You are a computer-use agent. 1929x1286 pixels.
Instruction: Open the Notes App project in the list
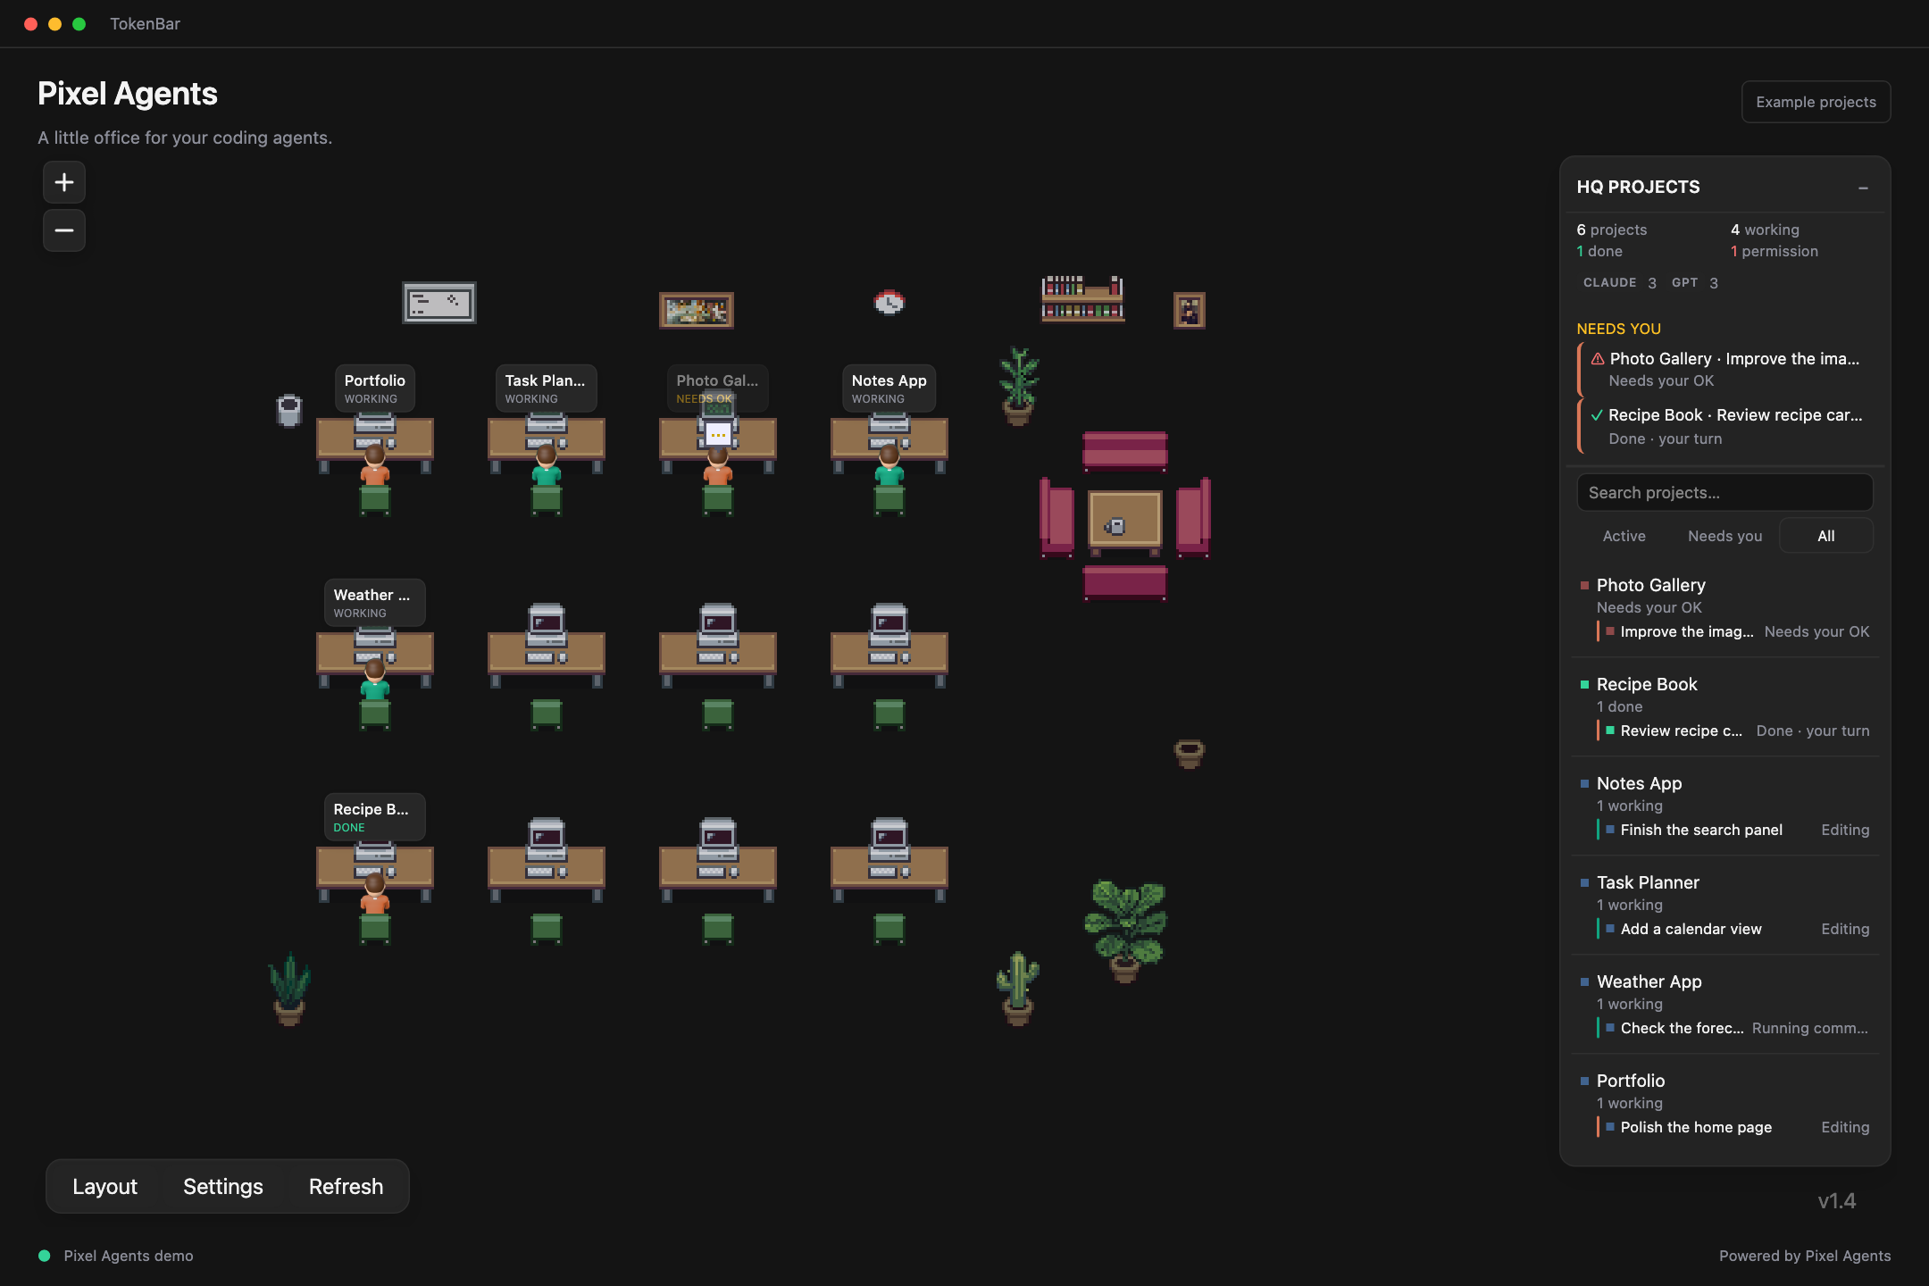[1639, 783]
